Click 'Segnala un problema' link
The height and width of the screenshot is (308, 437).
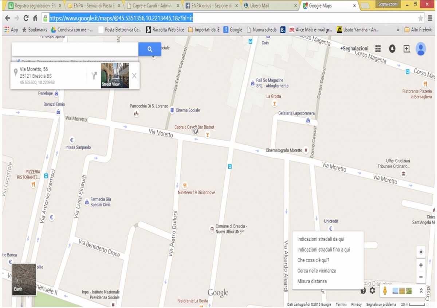pos(381,304)
